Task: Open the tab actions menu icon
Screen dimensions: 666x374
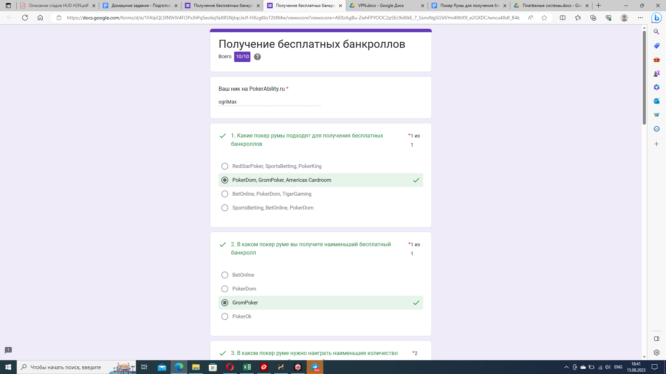Action: [8, 6]
